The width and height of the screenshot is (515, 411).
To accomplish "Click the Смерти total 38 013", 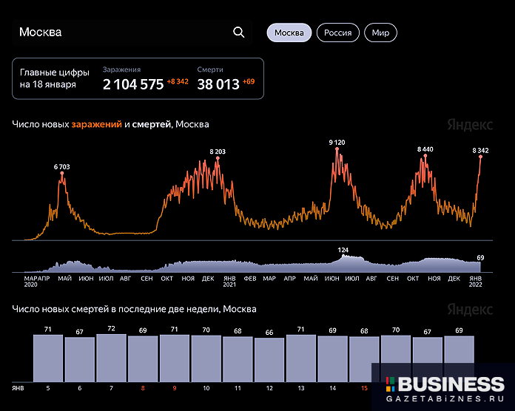I will coord(218,84).
